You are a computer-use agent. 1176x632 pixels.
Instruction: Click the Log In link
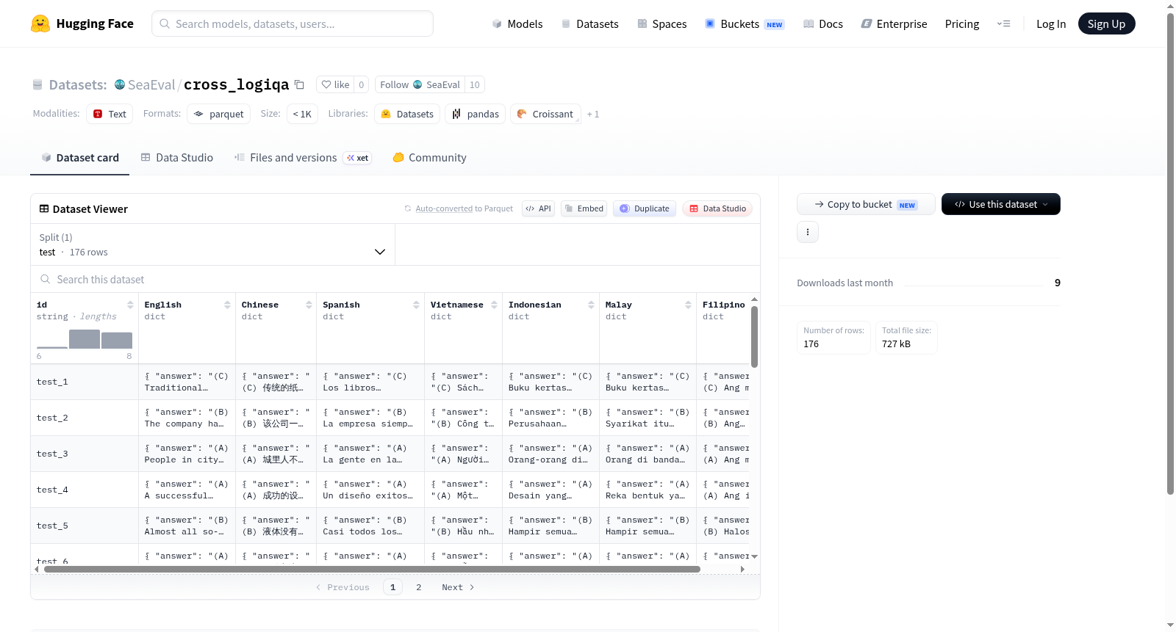tap(1051, 23)
